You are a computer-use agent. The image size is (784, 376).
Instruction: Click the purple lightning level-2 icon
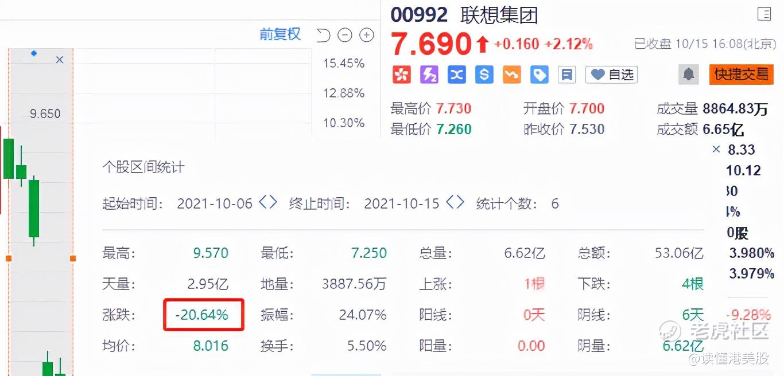[x=429, y=75]
